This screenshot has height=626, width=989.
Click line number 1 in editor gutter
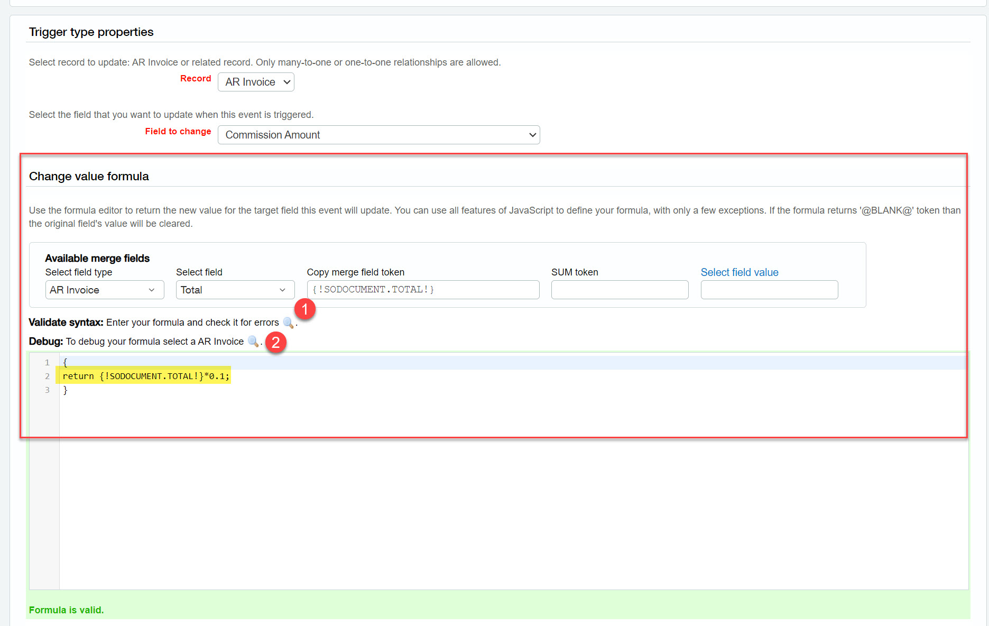pos(47,363)
